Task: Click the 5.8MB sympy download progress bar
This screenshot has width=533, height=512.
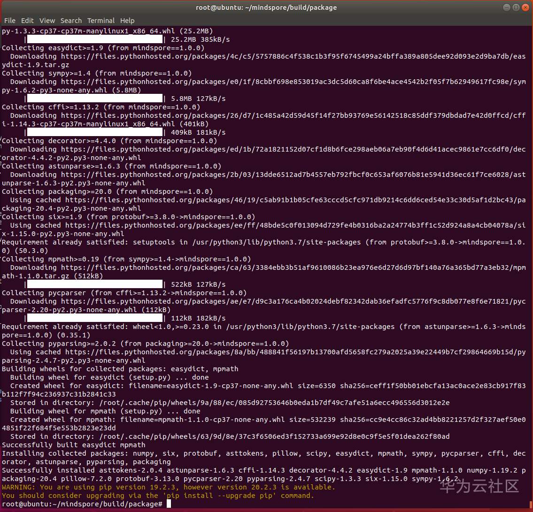Action: pyautogui.click(x=95, y=99)
